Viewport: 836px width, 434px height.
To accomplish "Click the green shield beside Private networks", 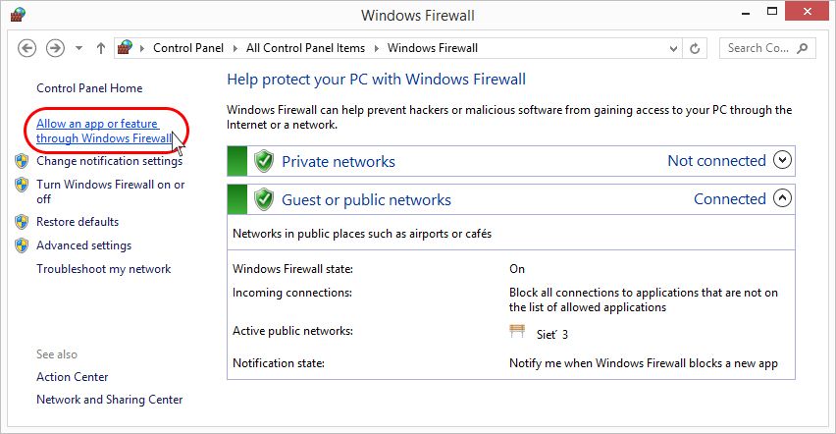I will pyautogui.click(x=263, y=161).
